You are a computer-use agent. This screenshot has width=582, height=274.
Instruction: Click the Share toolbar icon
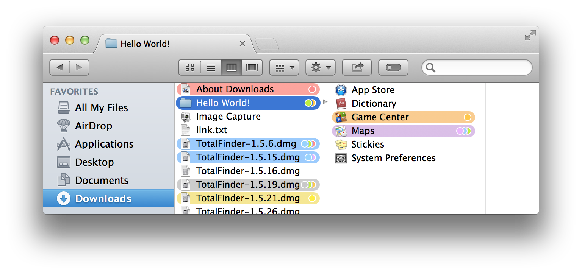pyautogui.click(x=357, y=67)
